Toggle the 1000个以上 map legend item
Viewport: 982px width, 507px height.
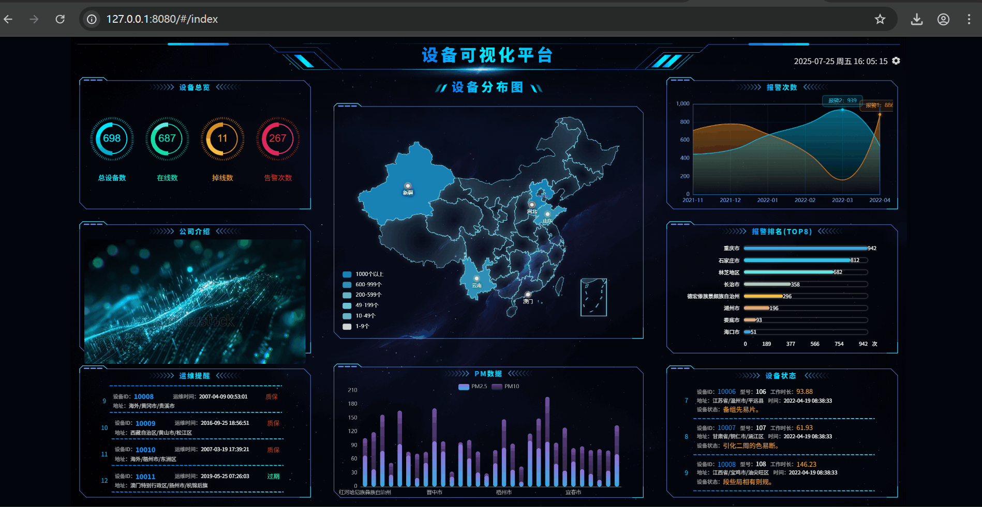click(363, 274)
